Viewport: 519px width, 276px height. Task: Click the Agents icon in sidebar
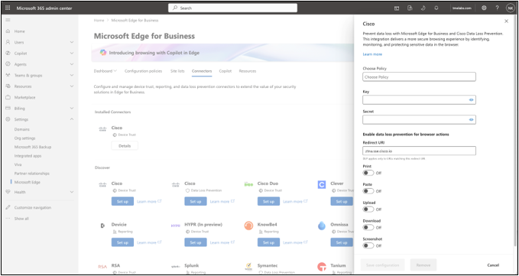point(8,64)
